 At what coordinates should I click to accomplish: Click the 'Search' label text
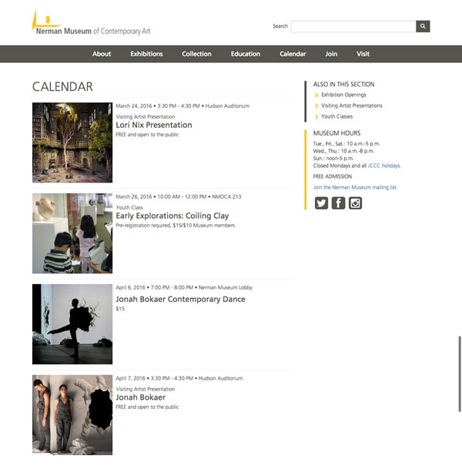tap(280, 26)
